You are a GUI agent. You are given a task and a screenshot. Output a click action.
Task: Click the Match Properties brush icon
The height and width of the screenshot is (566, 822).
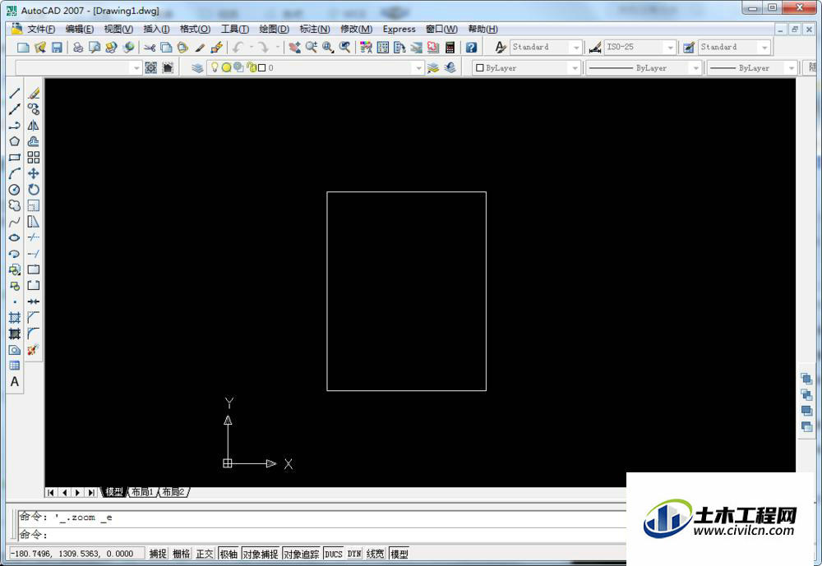(x=200, y=48)
